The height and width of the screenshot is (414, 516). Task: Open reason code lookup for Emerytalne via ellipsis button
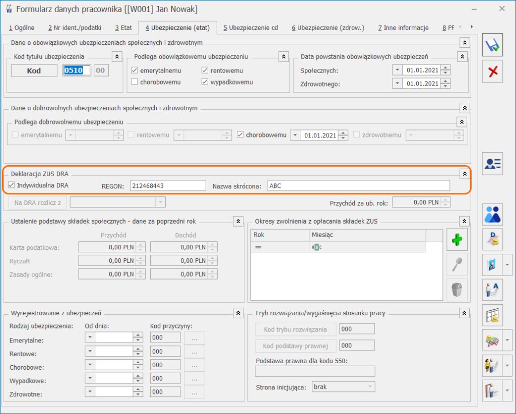click(x=194, y=337)
